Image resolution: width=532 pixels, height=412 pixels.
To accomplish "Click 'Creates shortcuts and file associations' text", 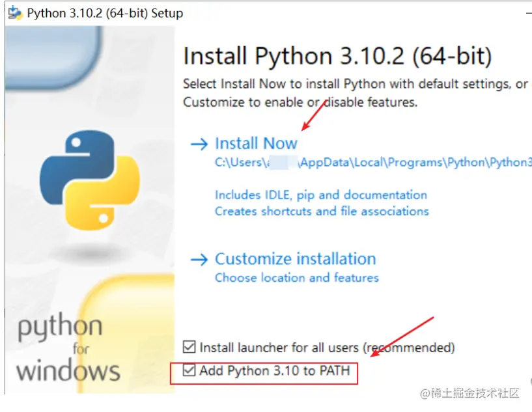I will coord(322,212).
